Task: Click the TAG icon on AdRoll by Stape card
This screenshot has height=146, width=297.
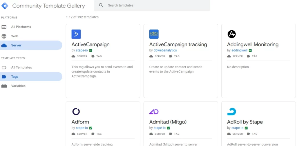Action: point(249,134)
